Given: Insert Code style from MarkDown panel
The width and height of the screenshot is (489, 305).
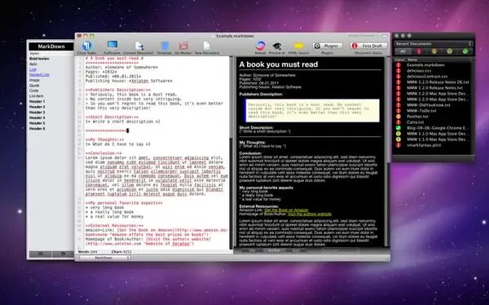Looking at the screenshot, I should click(33, 91).
